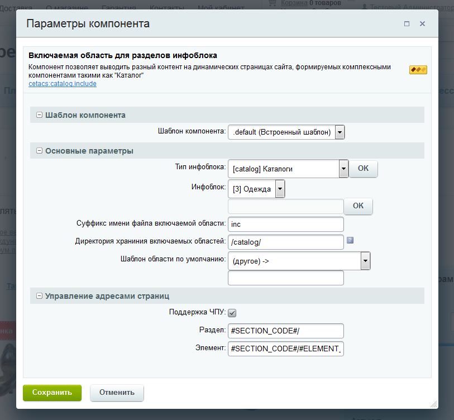
Task: Click the second OK button below Инфоблок
Action: click(x=358, y=206)
